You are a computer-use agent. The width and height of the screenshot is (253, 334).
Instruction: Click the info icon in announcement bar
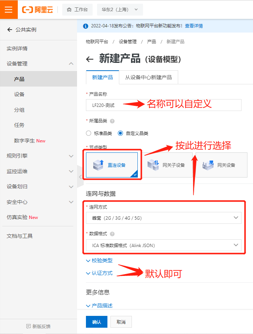point(86,26)
